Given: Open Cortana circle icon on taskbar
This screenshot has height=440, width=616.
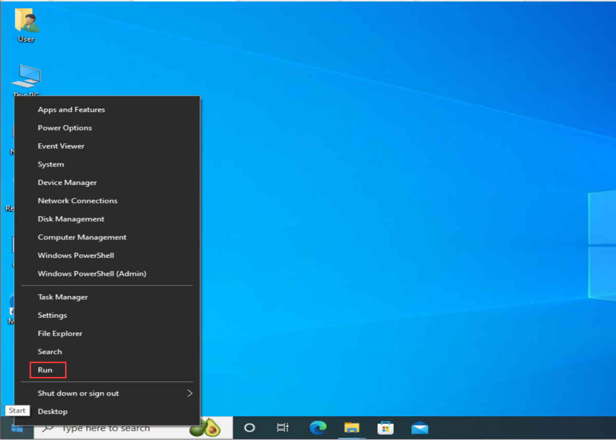Looking at the screenshot, I should pos(249,428).
